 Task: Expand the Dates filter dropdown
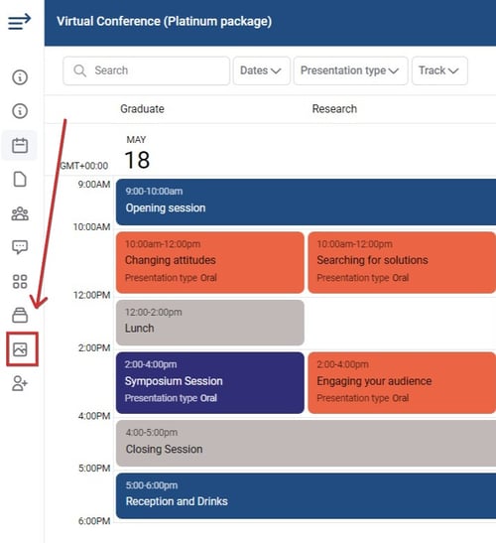pyautogui.click(x=261, y=70)
